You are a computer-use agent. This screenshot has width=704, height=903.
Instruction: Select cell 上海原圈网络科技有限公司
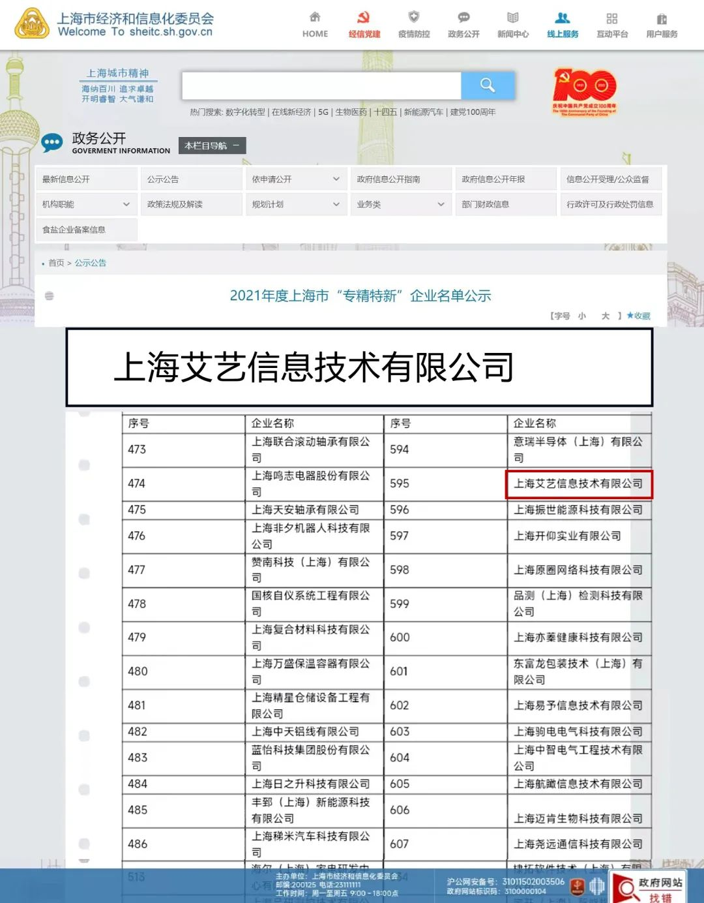(x=579, y=570)
